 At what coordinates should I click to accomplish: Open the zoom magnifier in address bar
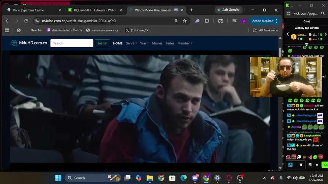176,21
